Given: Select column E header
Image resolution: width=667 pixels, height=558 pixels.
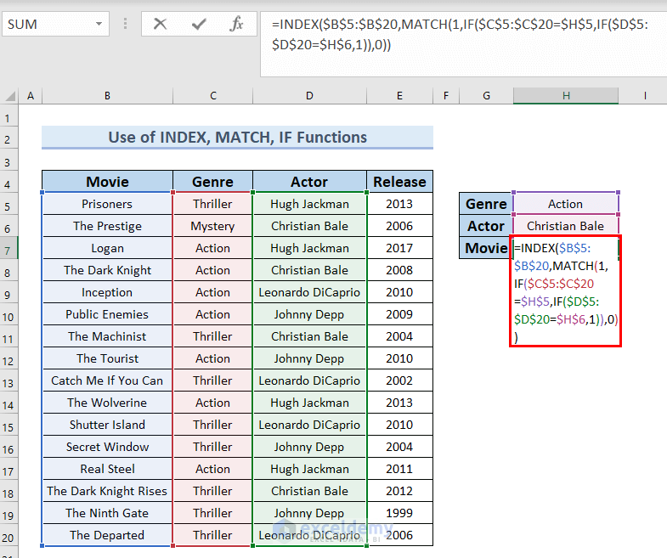Looking at the screenshot, I should [x=400, y=96].
